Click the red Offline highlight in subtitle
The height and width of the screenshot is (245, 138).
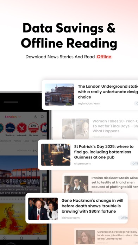104,57
